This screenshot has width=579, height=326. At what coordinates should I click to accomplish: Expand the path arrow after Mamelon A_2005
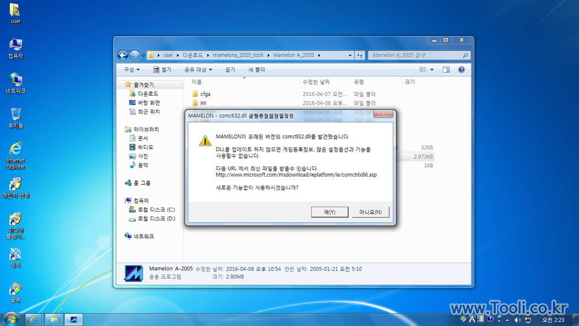[319, 55]
